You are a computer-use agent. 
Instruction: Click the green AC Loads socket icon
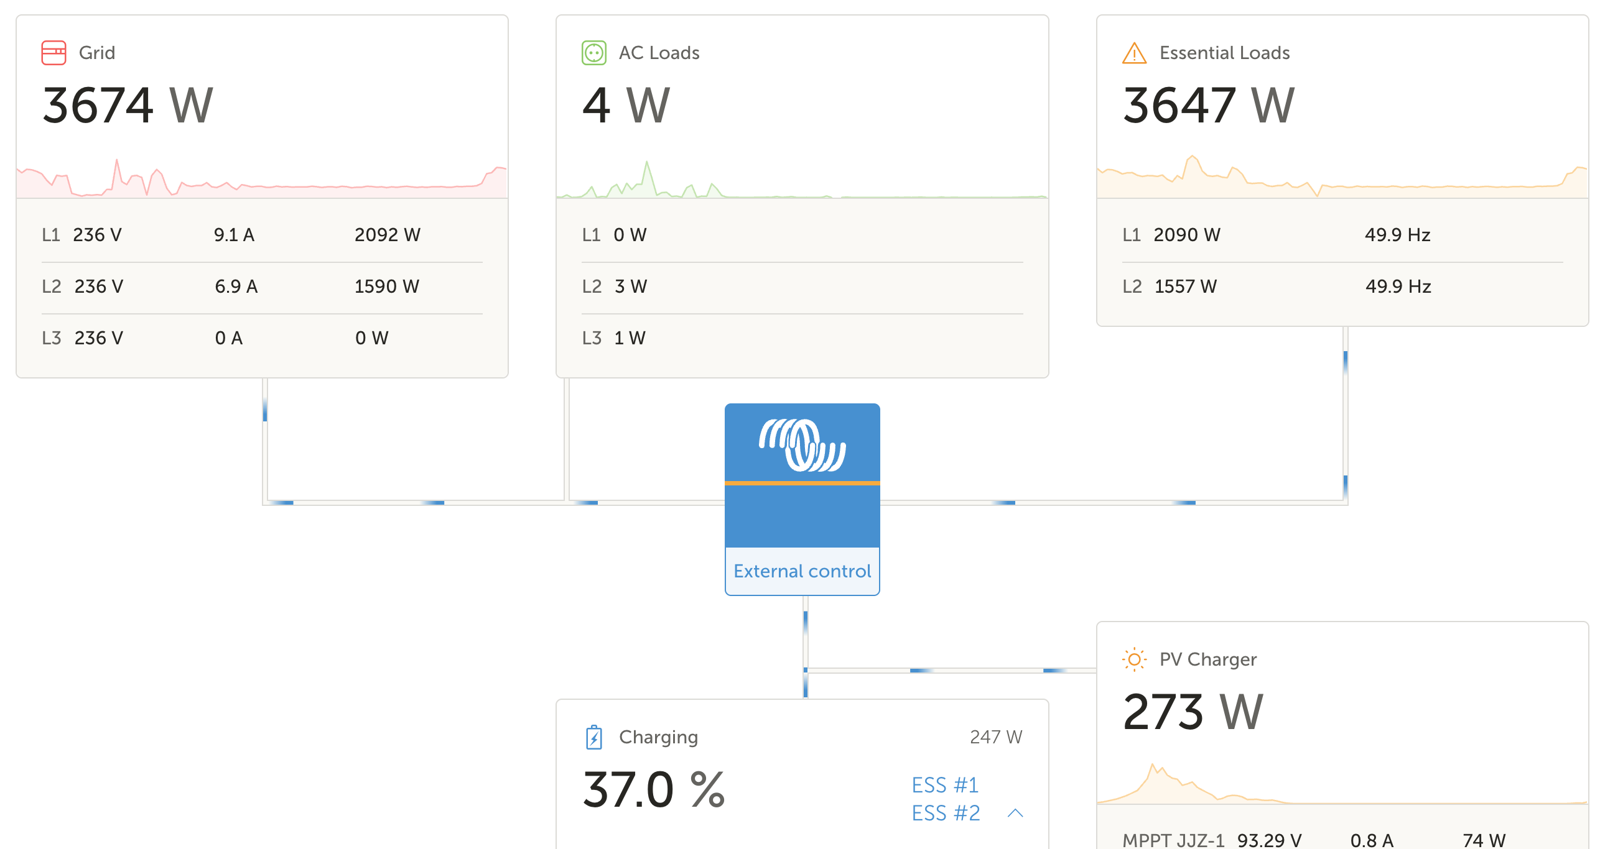click(593, 53)
